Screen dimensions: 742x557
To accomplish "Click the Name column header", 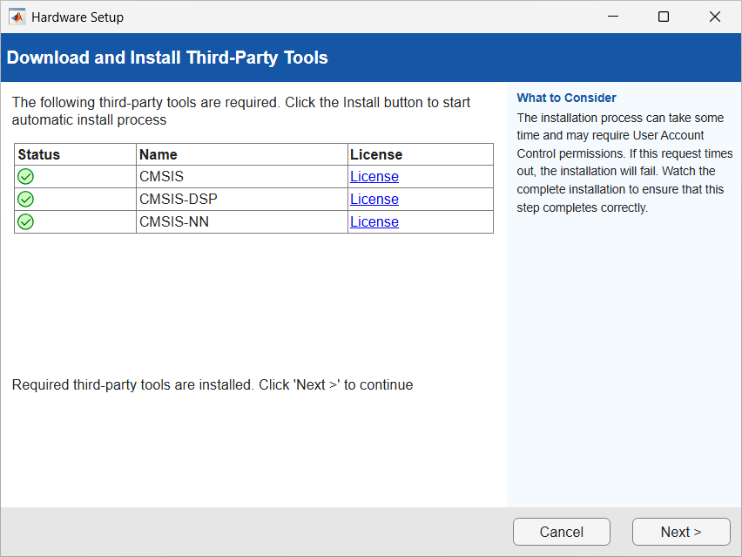I will pos(242,154).
